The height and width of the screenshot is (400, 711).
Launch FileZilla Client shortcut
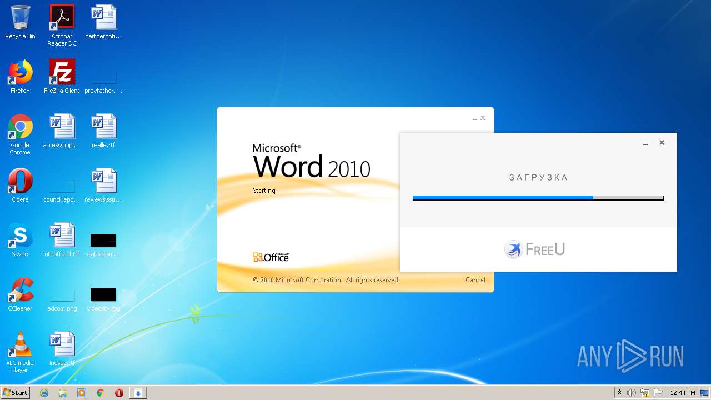(x=62, y=77)
